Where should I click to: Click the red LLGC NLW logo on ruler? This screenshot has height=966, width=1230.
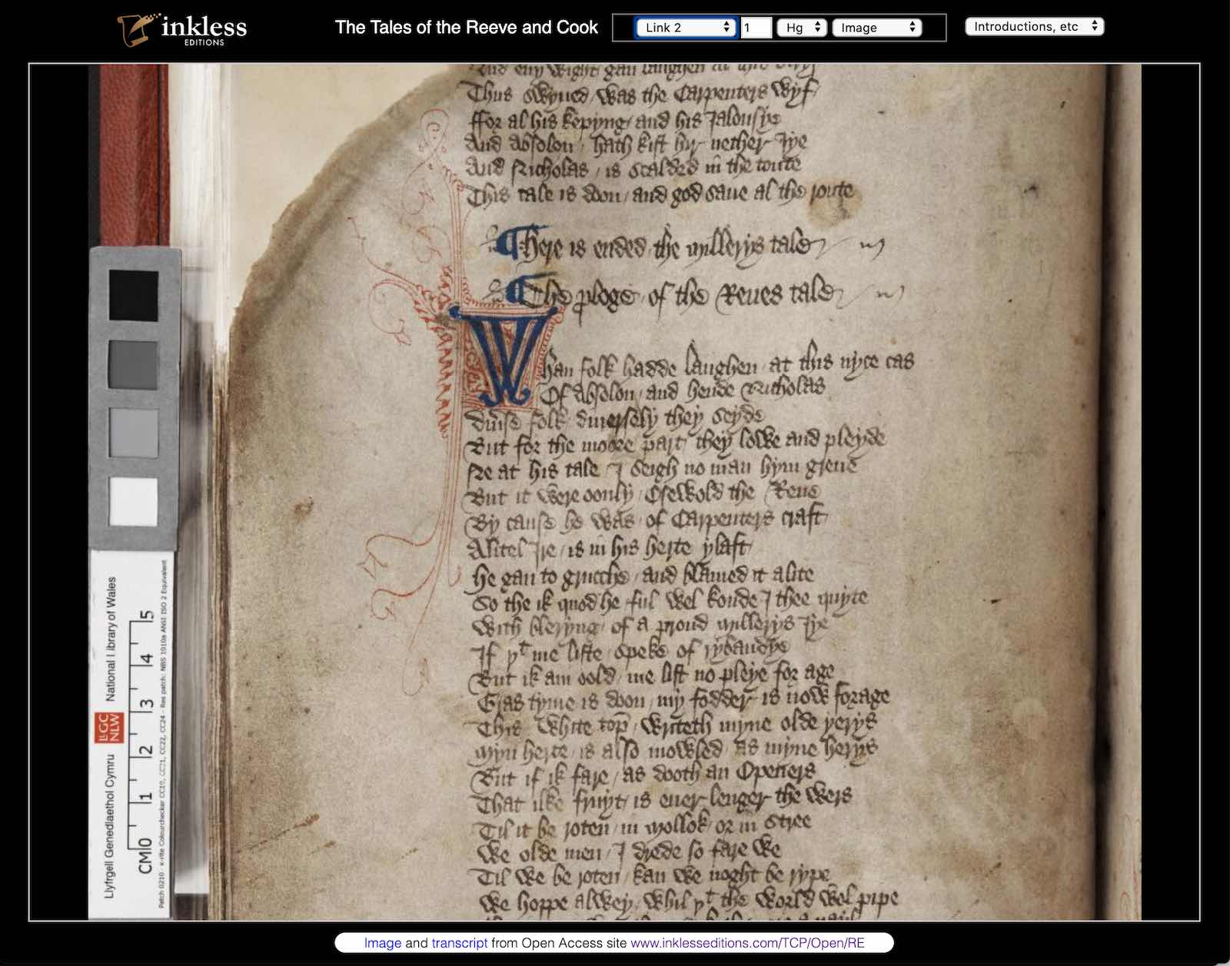(x=108, y=729)
